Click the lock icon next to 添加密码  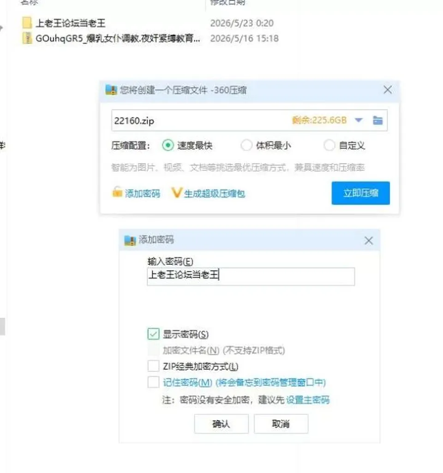point(117,192)
